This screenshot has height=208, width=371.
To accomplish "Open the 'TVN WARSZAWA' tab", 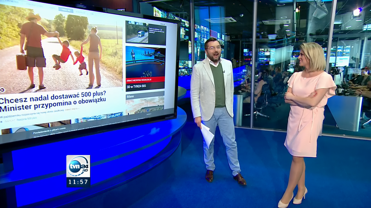I will tap(34, 5).
